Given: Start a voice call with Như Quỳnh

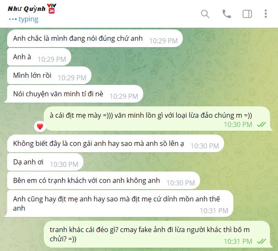Looking at the screenshot, I should 227,14.
